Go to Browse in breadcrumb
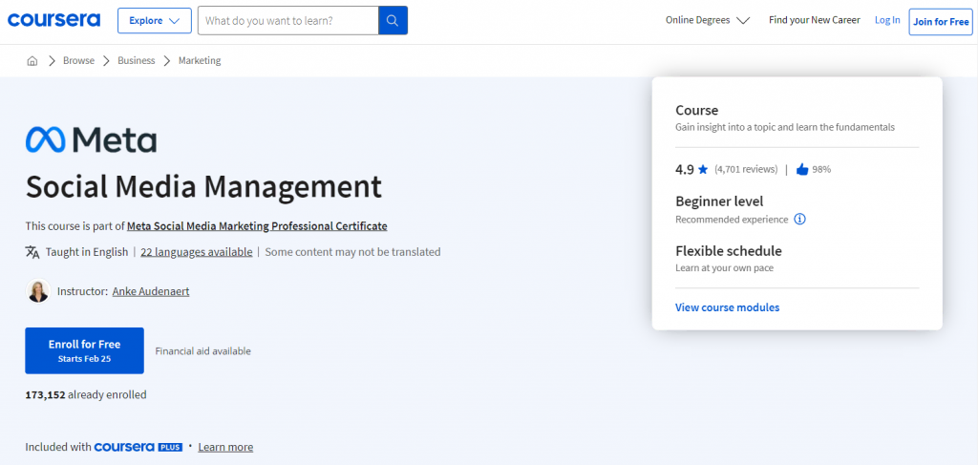 [78, 60]
